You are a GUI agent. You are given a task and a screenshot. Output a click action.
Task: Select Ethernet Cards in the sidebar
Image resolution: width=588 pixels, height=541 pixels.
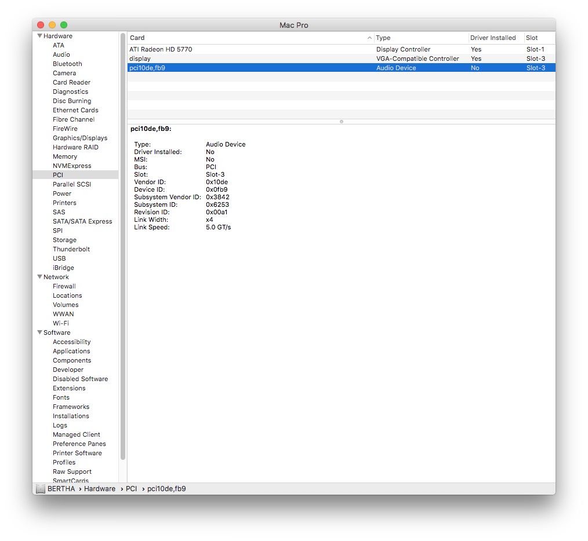75,110
